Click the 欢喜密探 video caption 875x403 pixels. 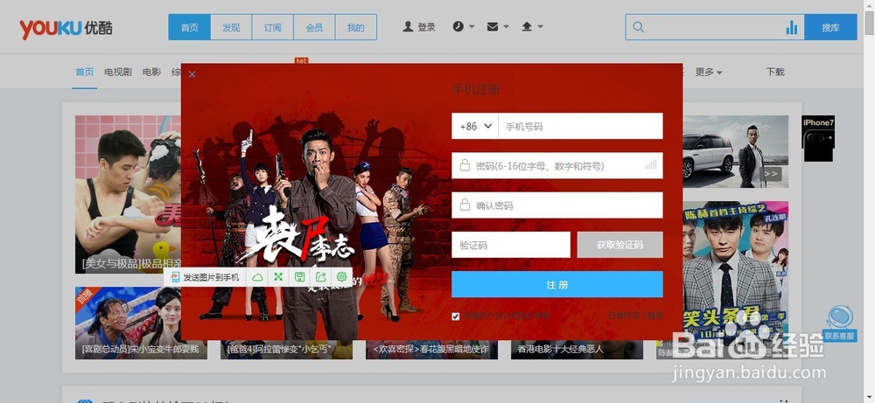pos(430,349)
